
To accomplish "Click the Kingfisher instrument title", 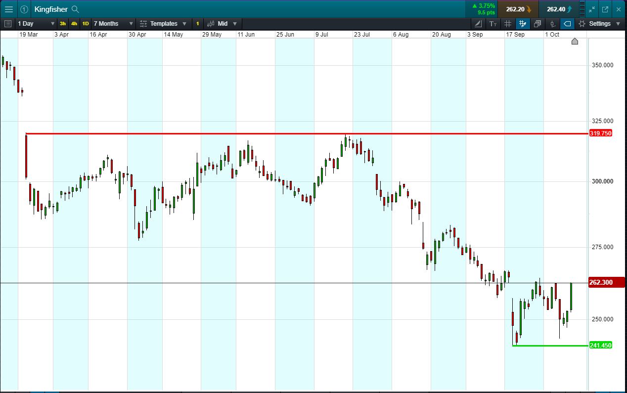I will coord(51,9).
